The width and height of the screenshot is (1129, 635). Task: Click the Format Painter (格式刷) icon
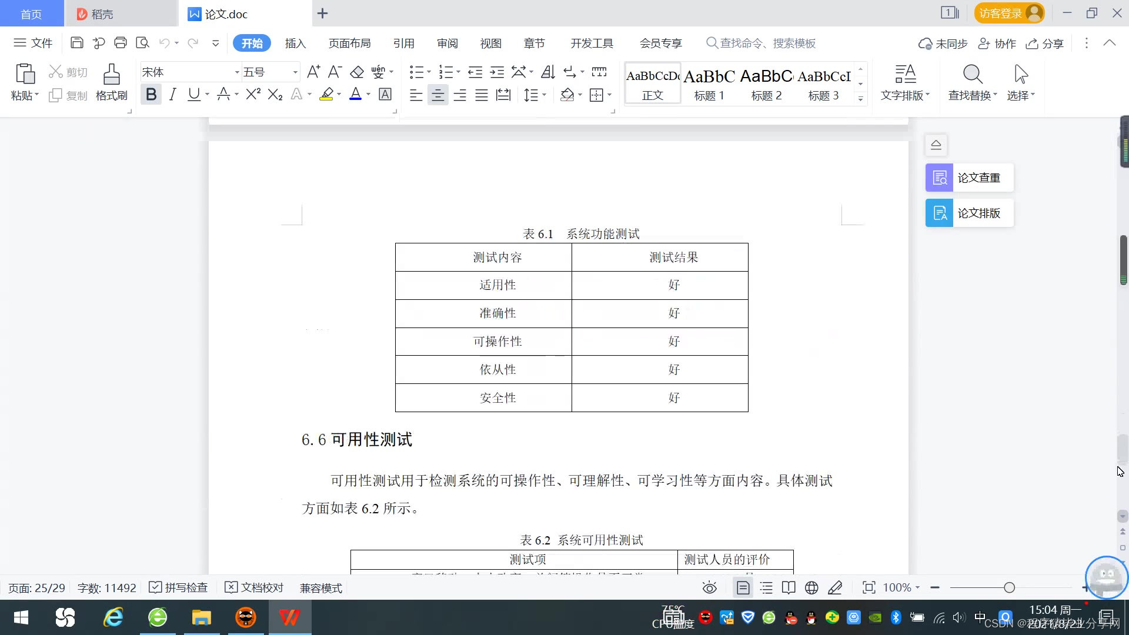click(x=111, y=82)
